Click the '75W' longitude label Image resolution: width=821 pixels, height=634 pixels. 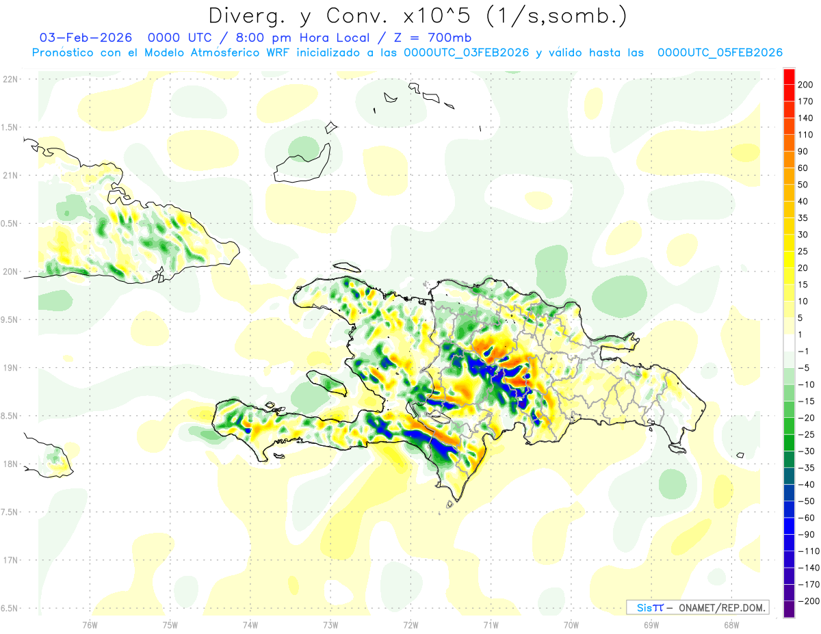pos(170,625)
